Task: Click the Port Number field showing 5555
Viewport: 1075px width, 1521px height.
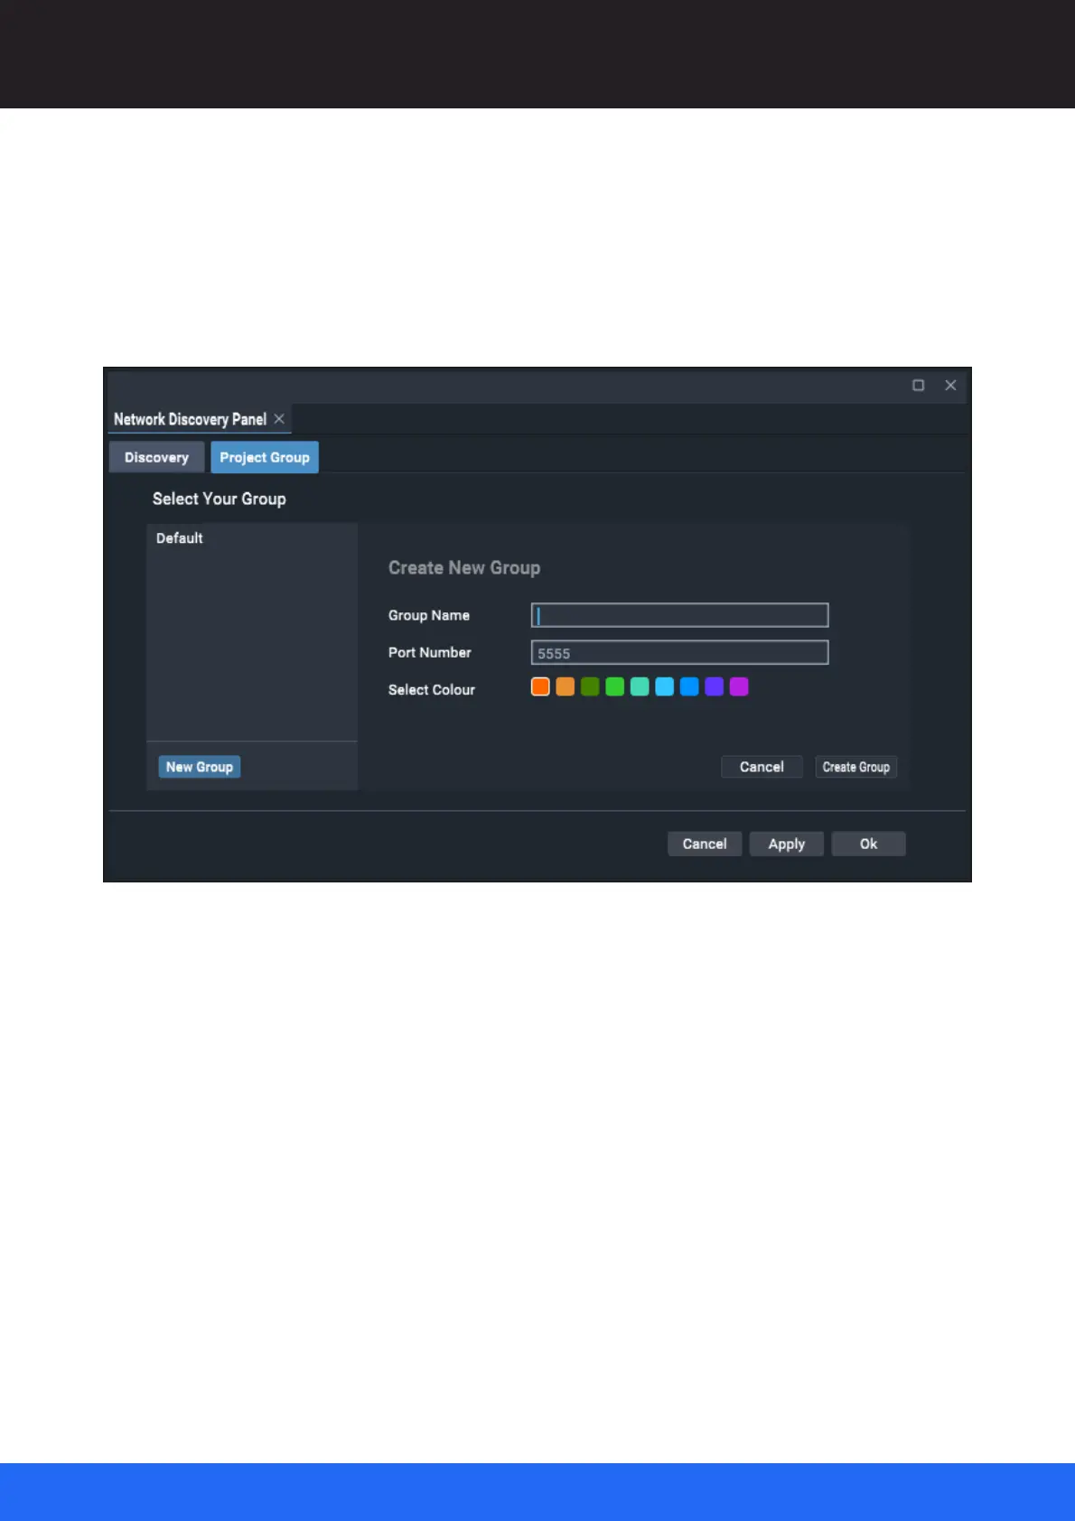Action: [x=679, y=652]
